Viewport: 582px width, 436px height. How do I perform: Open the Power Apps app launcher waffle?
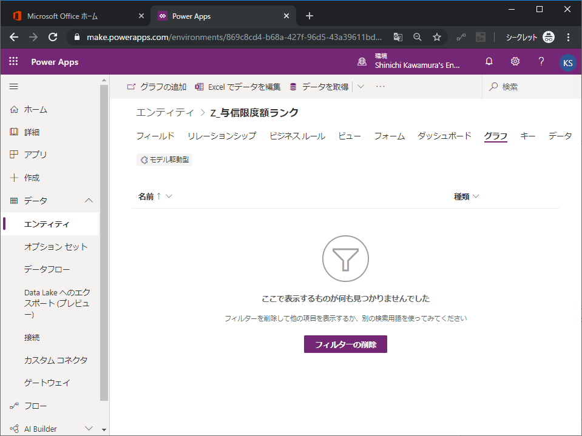[x=13, y=61]
